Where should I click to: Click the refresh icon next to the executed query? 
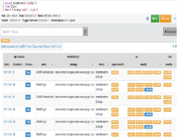pyautogui.click(x=174, y=46)
